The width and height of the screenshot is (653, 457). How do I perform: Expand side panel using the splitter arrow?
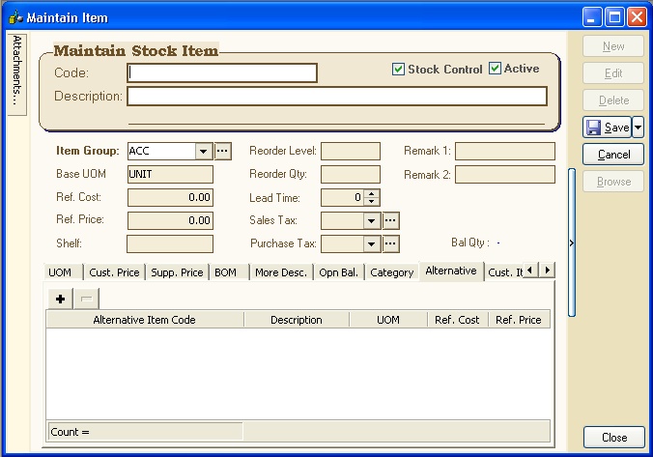click(x=572, y=243)
